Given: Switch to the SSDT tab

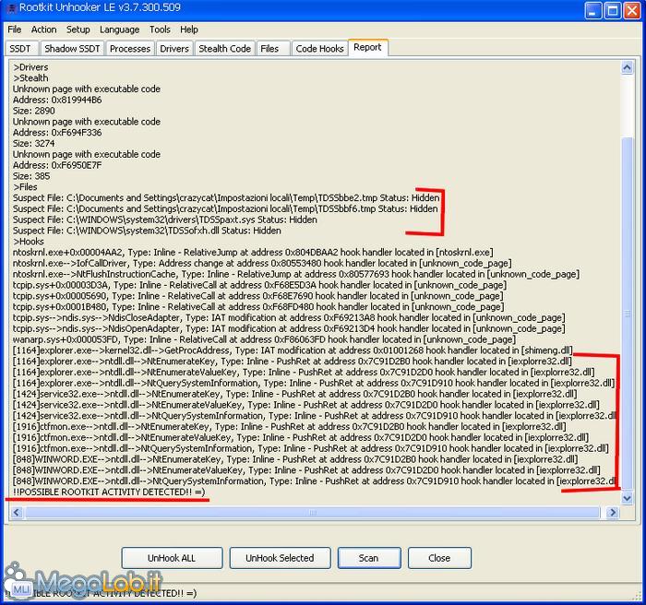Looking at the screenshot, I should point(20,49).
